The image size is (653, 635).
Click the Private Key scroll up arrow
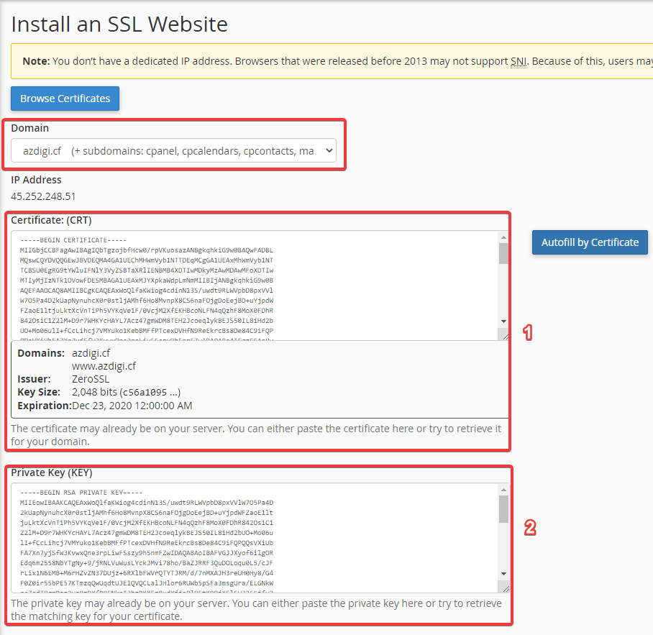pyautogui.click(x=503, y=490)
